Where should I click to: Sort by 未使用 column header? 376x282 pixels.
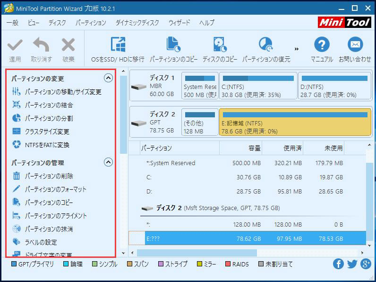pyautogui.click(x=324, y=148)
